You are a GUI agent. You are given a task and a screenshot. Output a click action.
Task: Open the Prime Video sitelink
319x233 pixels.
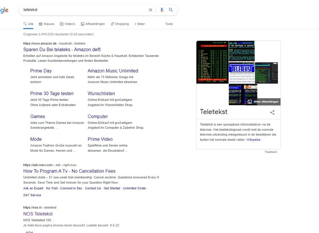[x=100, y=139]
